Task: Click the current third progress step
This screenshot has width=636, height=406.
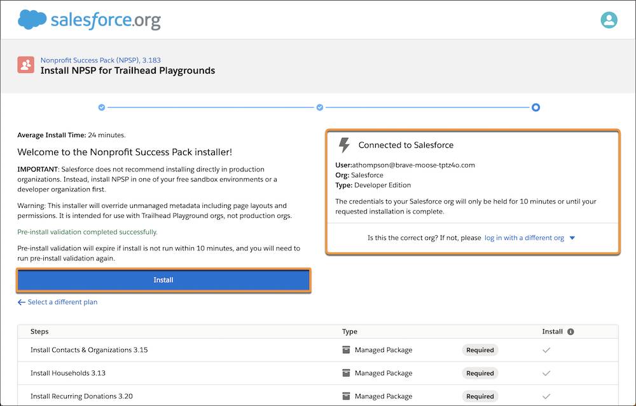Action: click(536, 107)
